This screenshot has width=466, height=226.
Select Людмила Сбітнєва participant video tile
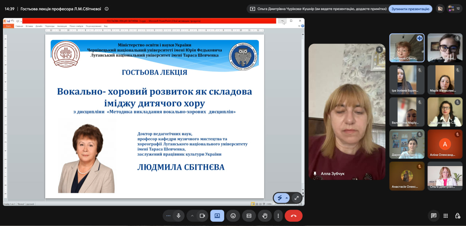(407, 48)
